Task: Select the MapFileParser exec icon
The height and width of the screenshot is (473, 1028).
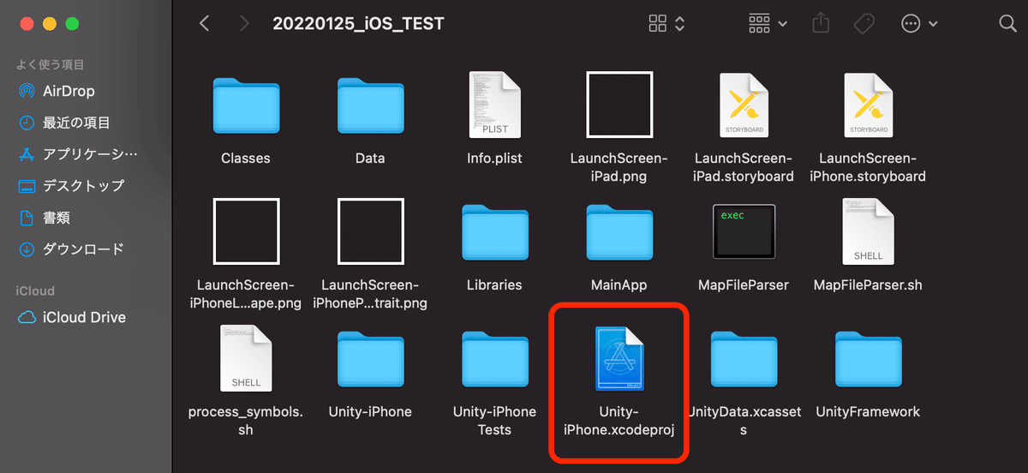Action: [744, 231]
